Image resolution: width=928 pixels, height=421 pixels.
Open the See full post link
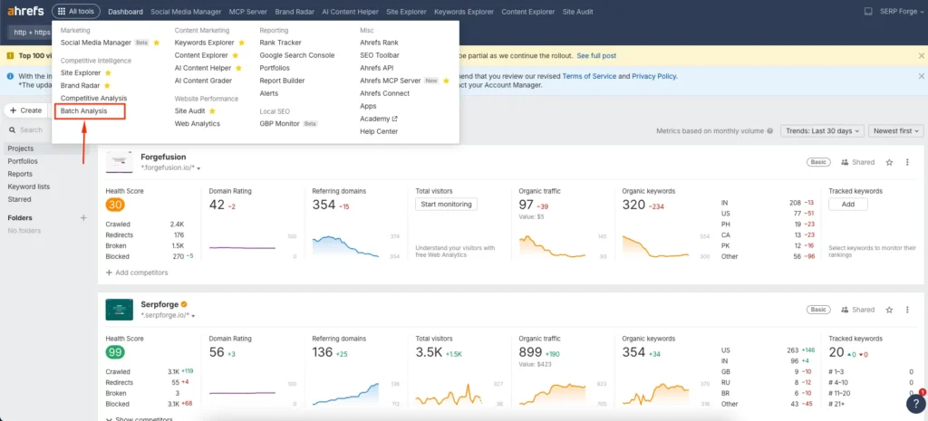click(599, 55)
